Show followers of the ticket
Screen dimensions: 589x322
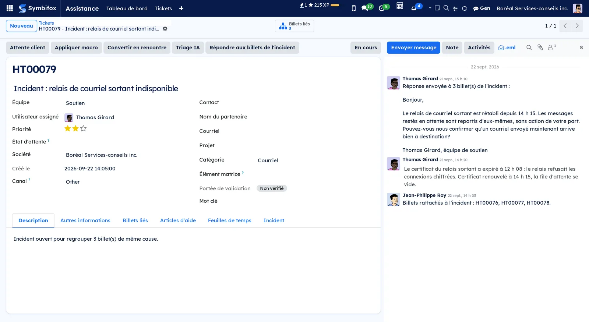(x=551, y=47)
